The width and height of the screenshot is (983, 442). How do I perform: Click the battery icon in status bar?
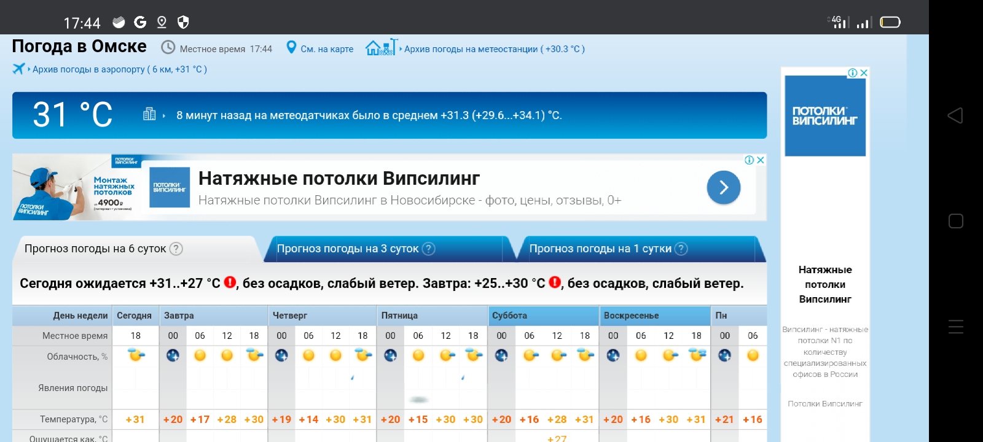click(890, 22)
